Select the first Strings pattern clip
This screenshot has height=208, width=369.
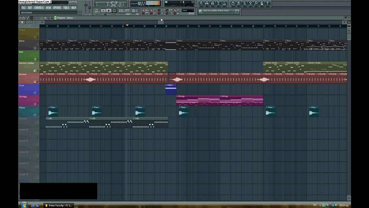click(x=198, y=100)
